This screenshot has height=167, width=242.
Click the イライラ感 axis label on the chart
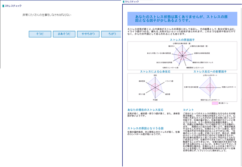pos(169,81)
